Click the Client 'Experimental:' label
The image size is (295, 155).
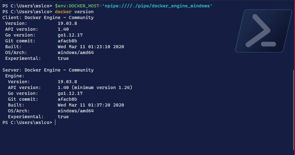coord(23,58)
